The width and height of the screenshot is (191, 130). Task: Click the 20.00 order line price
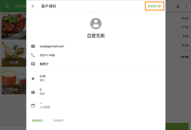tap(185, 18)
